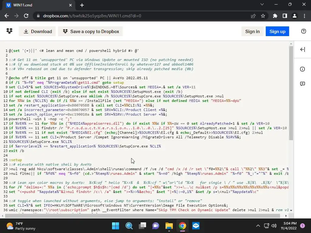311x233 pixels.
Task: Select the WIN11.cmd browser tab
Action: (39, 5)
